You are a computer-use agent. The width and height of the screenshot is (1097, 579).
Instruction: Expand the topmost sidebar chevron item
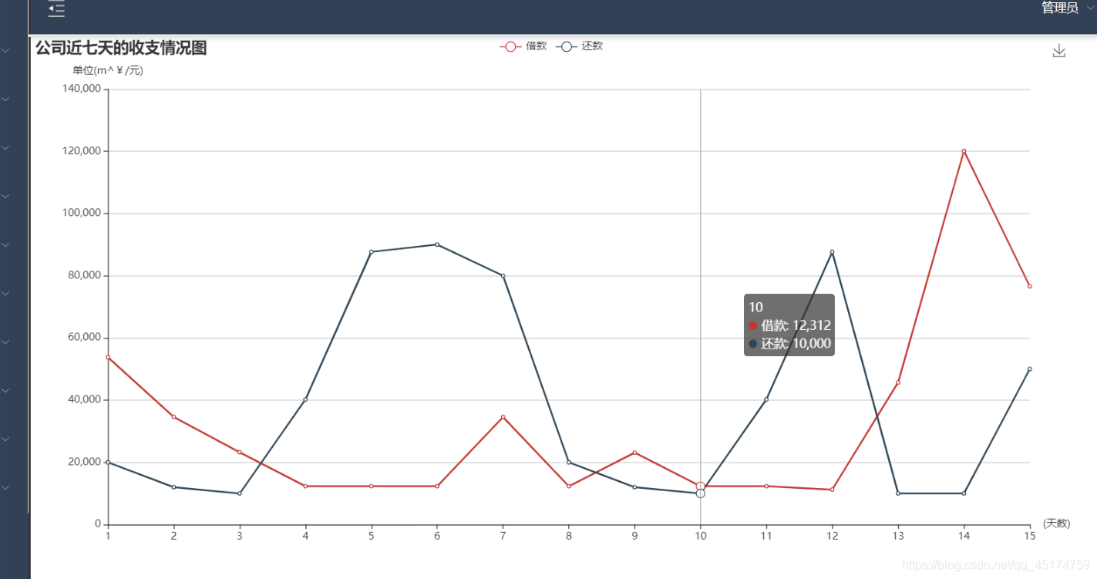pyautogui.click(x=5, y=51)
